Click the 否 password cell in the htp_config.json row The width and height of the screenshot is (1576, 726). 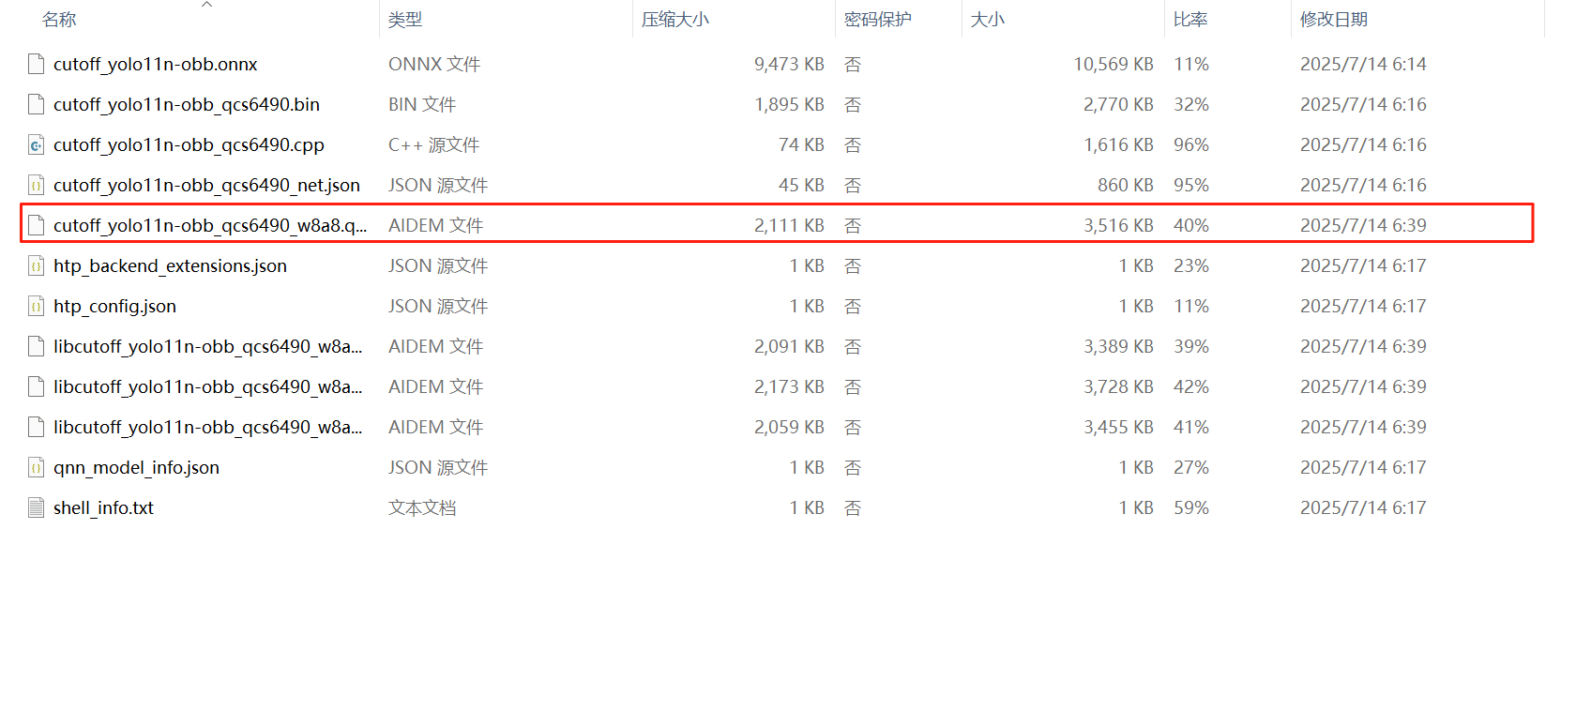(853, 306)
